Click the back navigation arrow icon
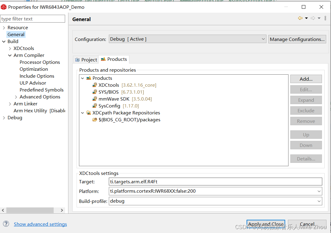This screenshot has height=233, width=331. (x=300, y=18)
